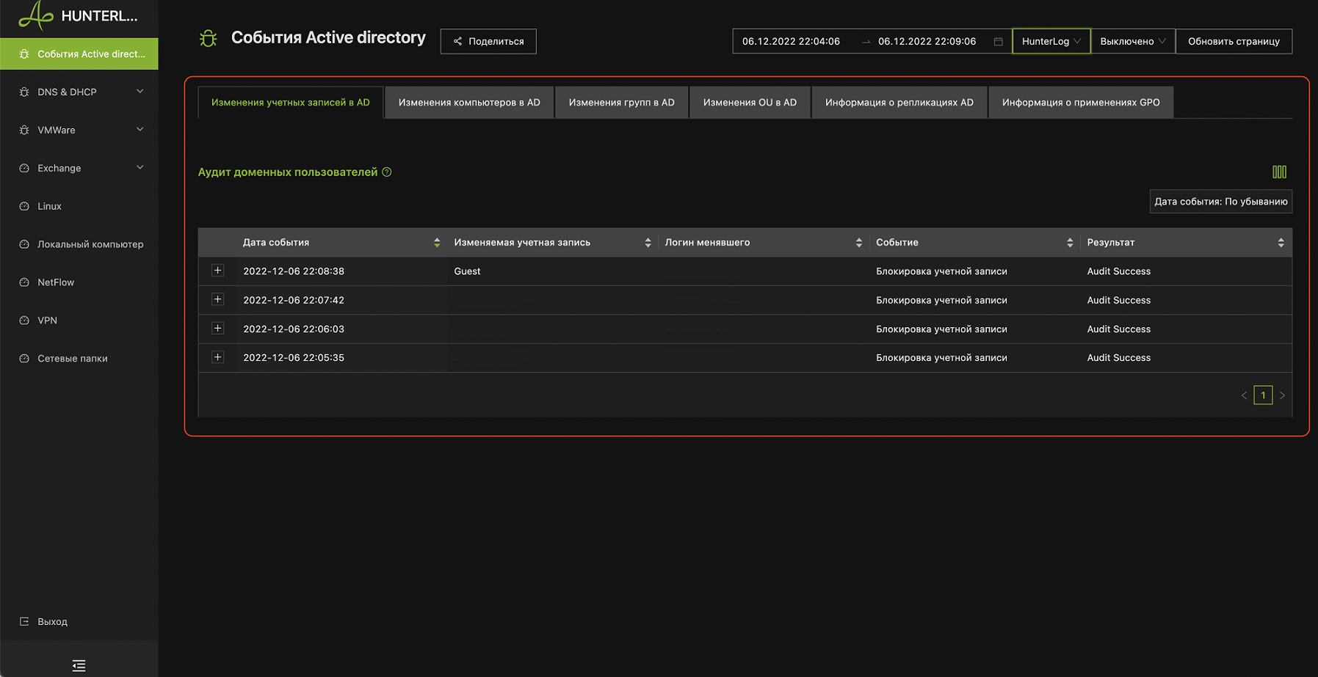
Task: Sort by Событие column arrows
Action: 1070,243
